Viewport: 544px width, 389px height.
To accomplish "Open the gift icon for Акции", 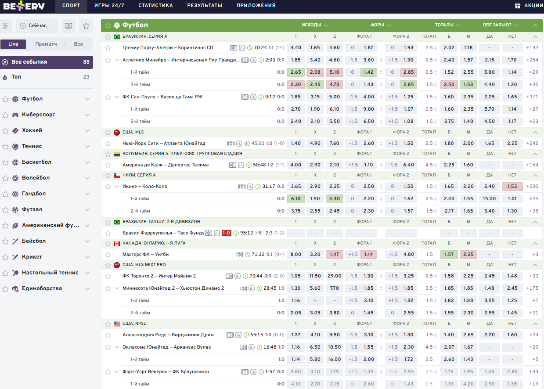I will (x=518, y=6).
